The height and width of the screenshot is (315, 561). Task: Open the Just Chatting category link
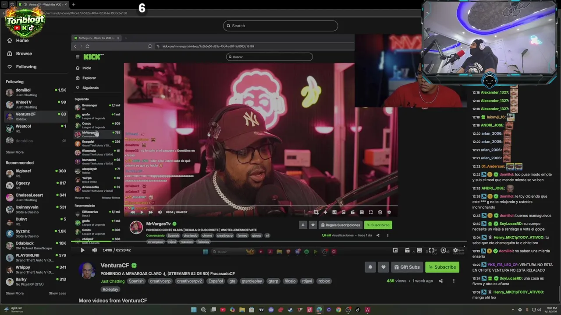click(113, 281)
